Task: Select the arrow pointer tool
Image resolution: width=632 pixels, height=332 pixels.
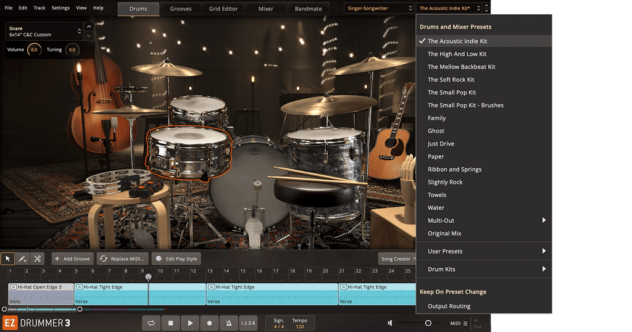Action: (7, 259)
